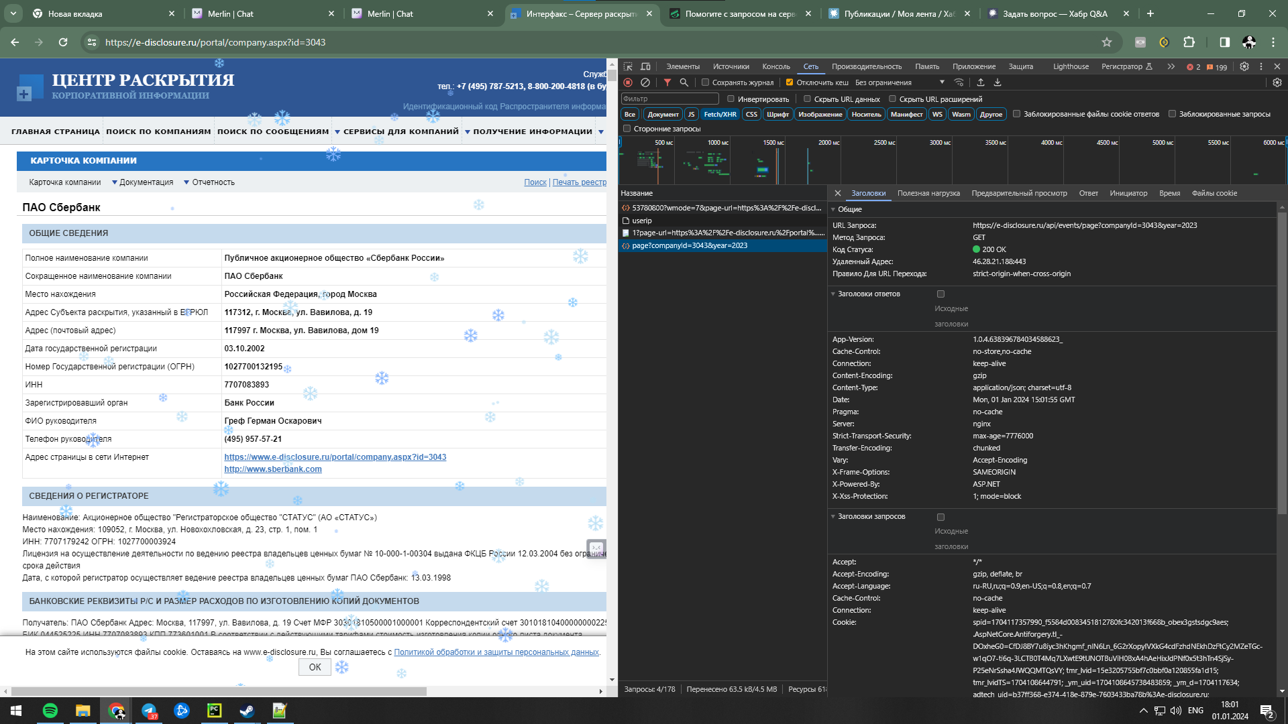Open the 'Без ограничения' throttling dropdown
The image size is (1288, 724).
click(899, 82)
